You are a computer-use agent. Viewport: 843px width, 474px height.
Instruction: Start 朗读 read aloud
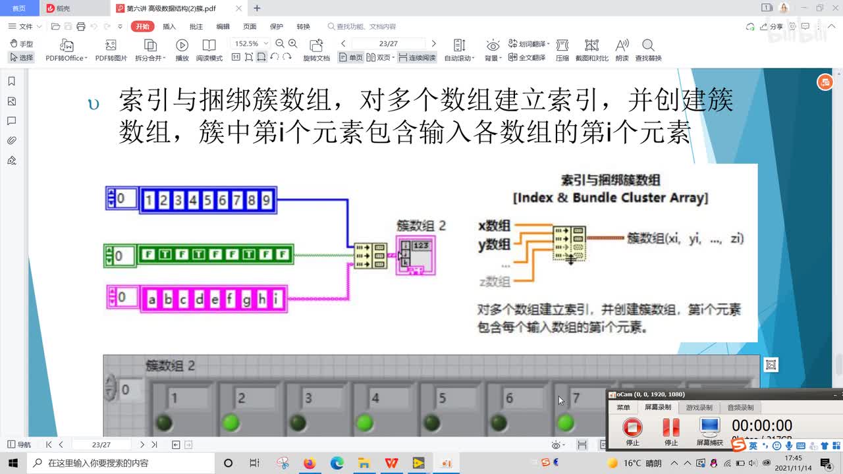622,50
